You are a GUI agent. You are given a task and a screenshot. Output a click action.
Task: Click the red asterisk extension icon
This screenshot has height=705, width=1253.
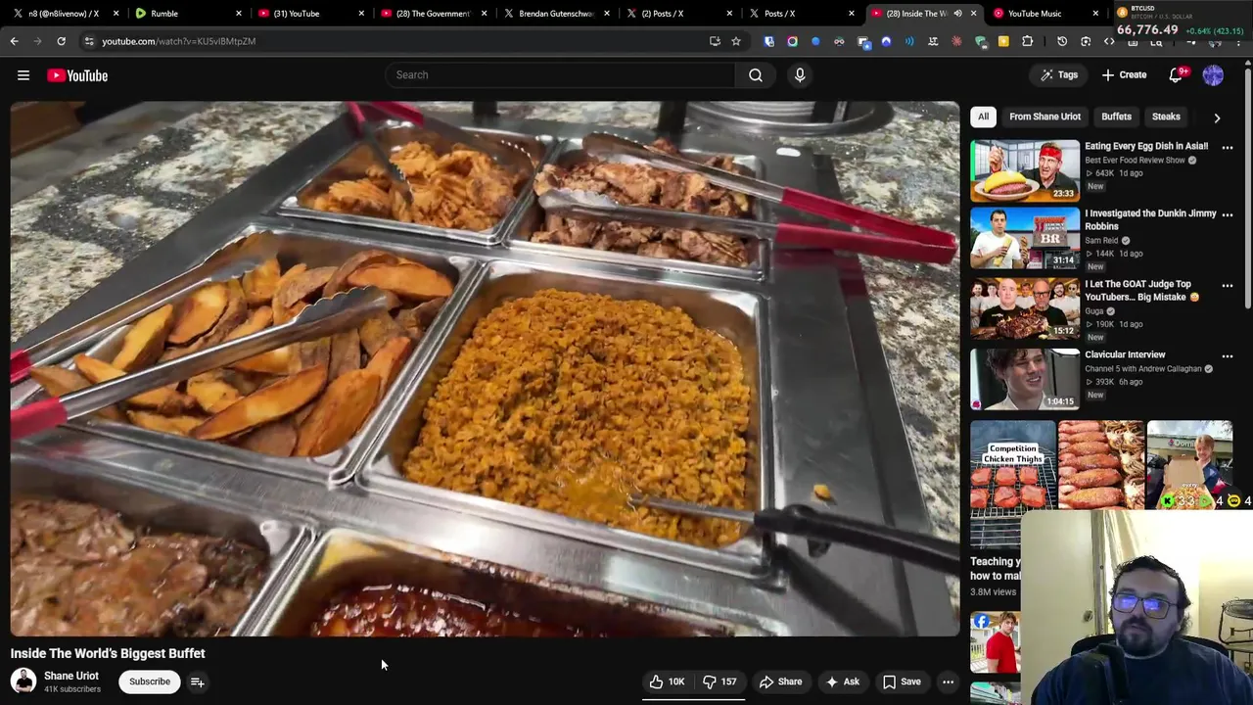tap(956, 41)
